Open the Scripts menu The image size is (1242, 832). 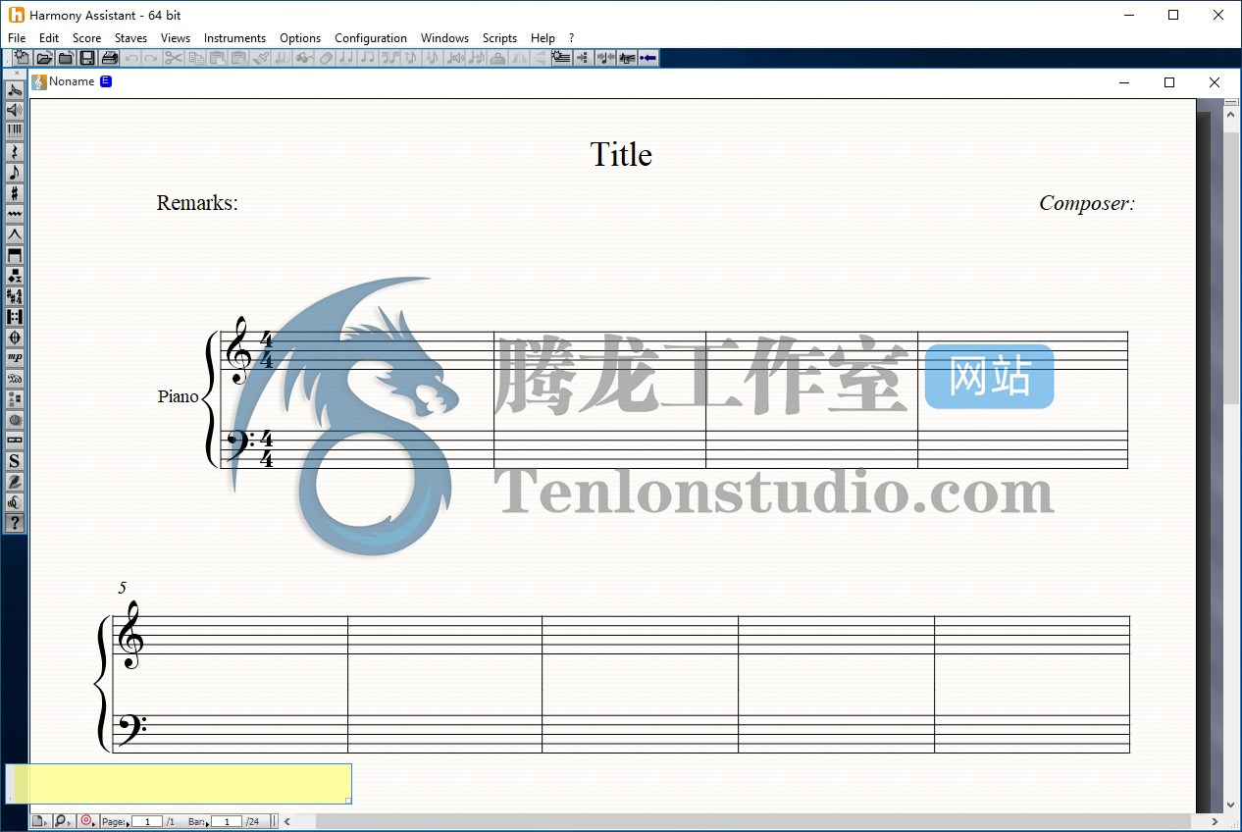pos(499,38)
